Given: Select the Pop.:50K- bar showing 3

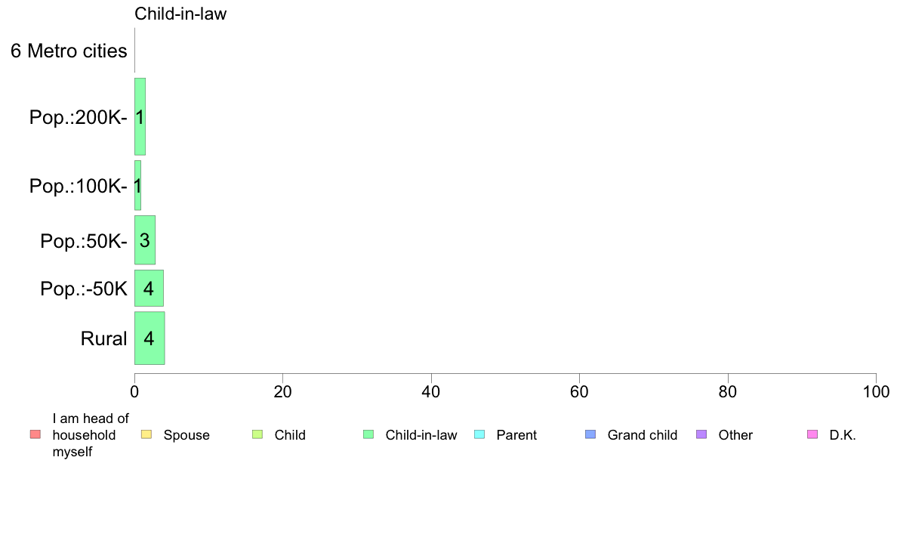Looking at the screenshot, I should [x=145, y=240].
